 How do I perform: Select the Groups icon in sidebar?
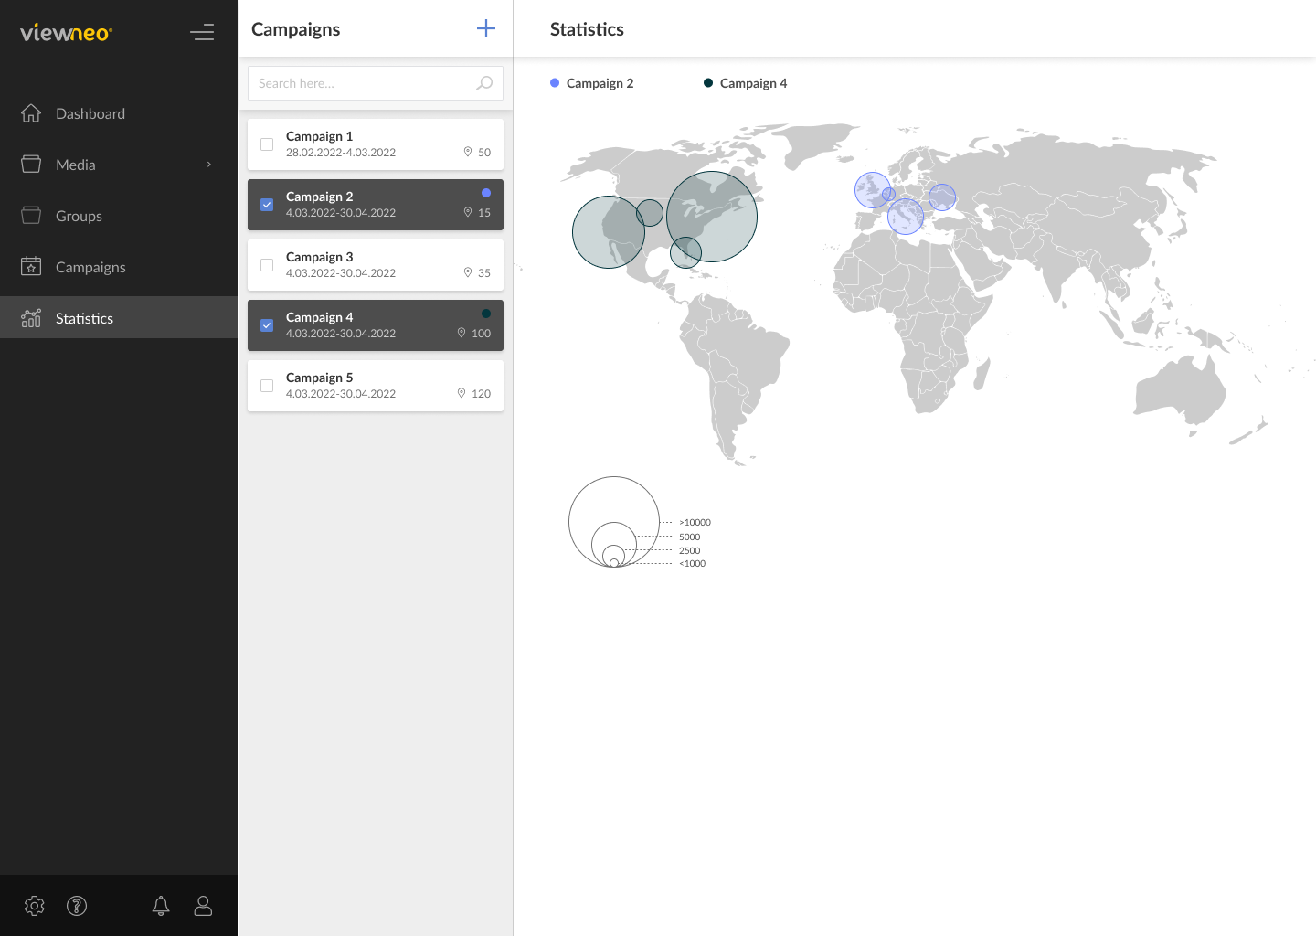coord(31,216)
